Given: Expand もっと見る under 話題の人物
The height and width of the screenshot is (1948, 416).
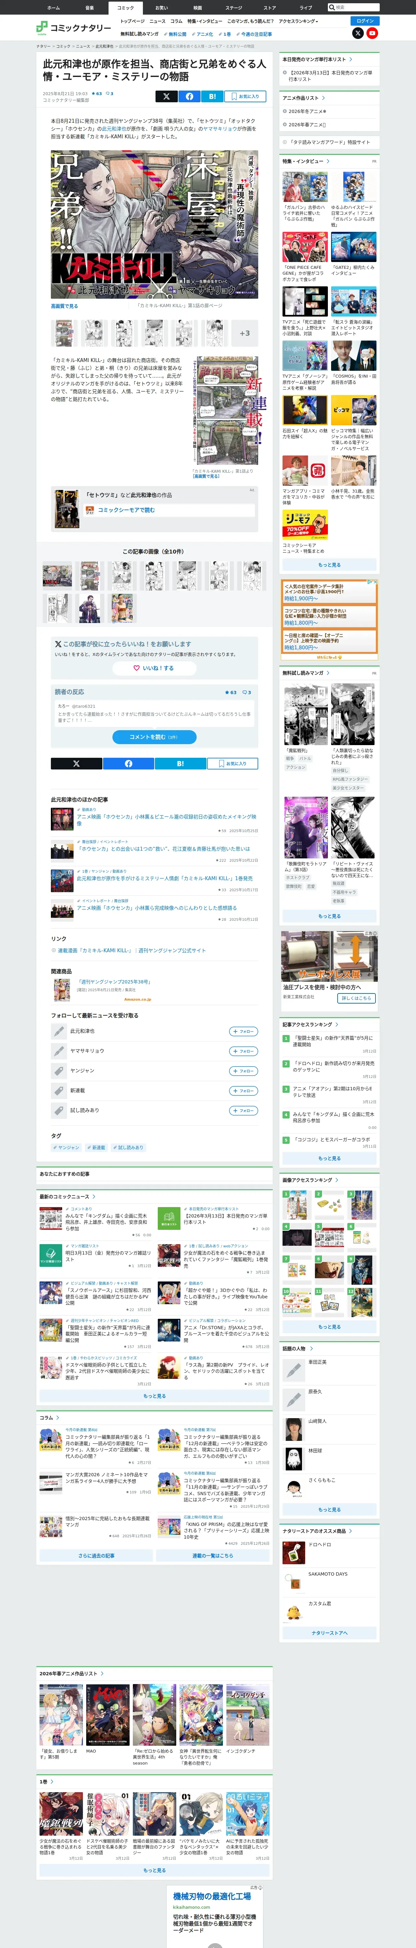Looking at the screenshot, I should [329, 1509].
